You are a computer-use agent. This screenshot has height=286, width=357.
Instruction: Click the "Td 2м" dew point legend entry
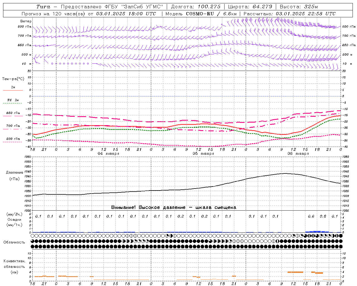point(13,100)
